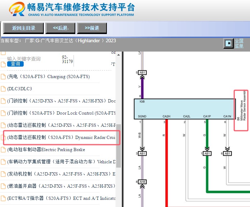Go back with the <<后退 button
This screenshot has width=250, height=207.
click(x=60, y=28)
